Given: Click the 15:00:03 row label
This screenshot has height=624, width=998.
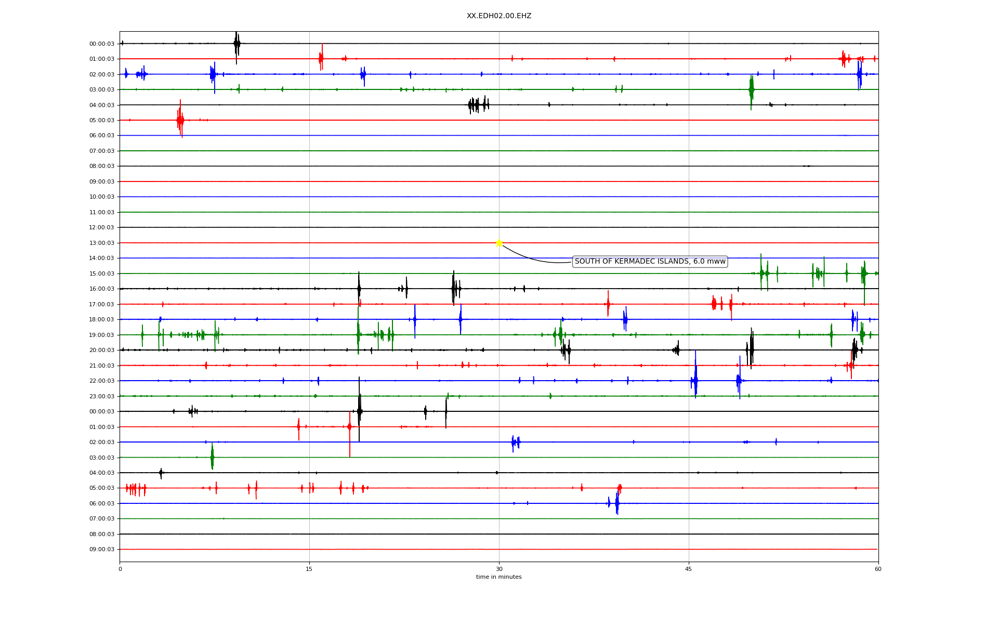Looking at the screenshot, I should [101, 274].
